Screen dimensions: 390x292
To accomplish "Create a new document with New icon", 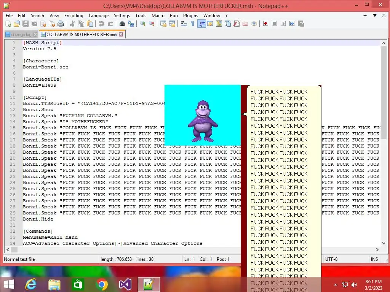I will click(x=8, y=24).
